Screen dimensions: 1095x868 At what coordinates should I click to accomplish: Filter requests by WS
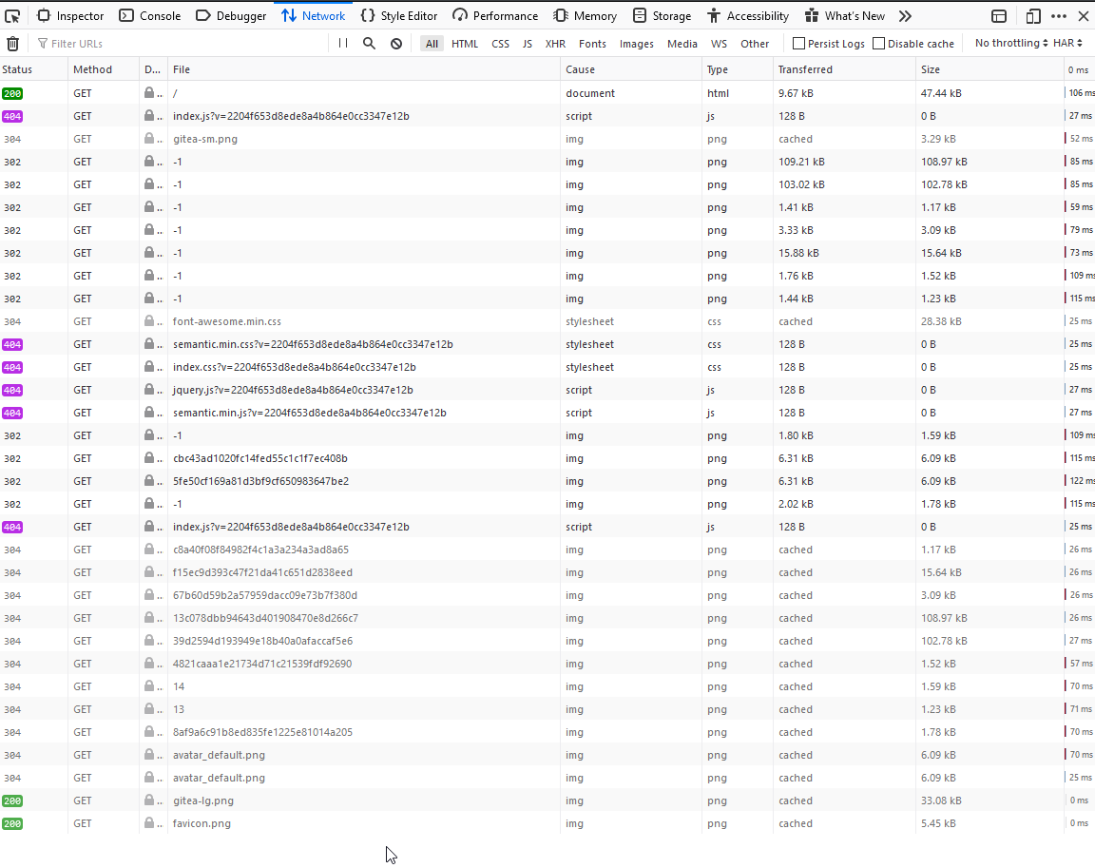click(x=719, y=44)
